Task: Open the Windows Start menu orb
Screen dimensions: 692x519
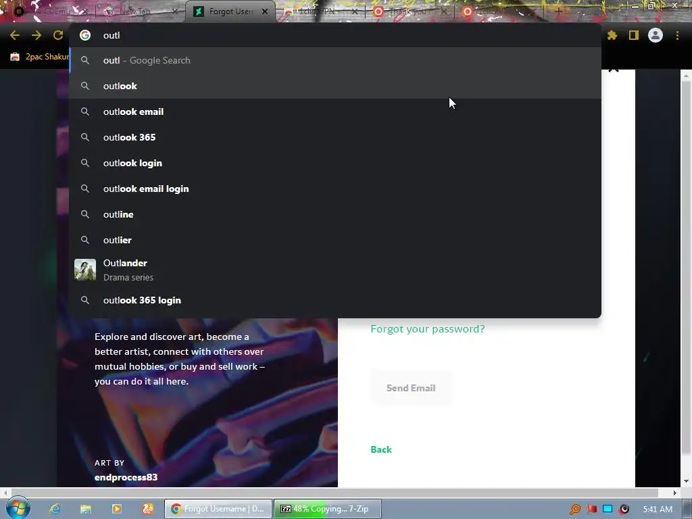Action: coord(18,508)
